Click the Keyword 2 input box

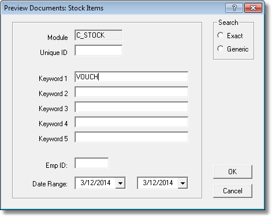pos(131,92)
